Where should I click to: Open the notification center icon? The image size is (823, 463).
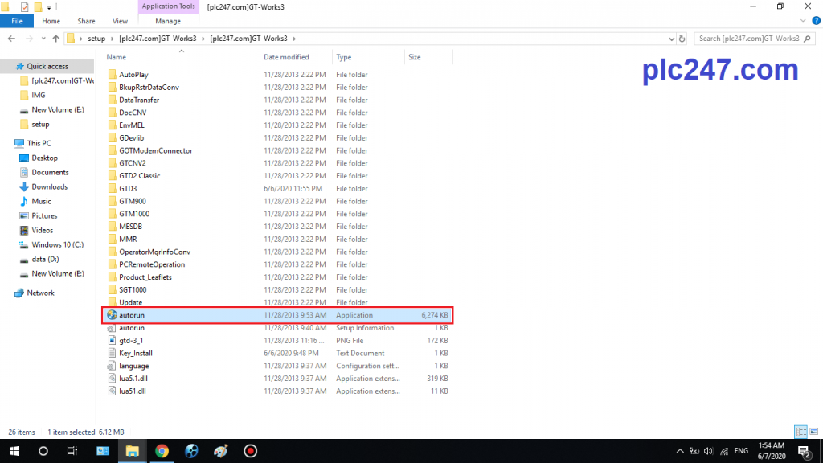tap(804, 451)
